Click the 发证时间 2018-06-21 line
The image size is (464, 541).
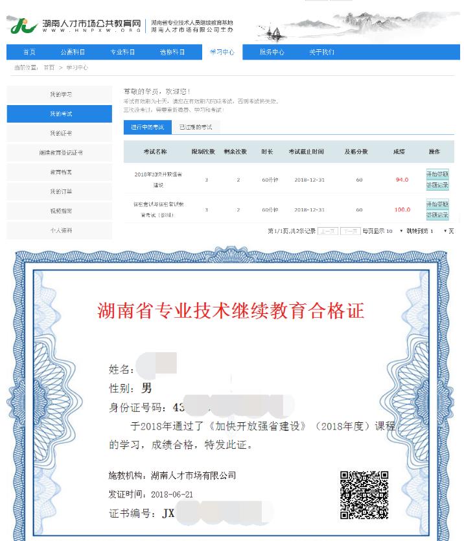click(x=151, y=494)
